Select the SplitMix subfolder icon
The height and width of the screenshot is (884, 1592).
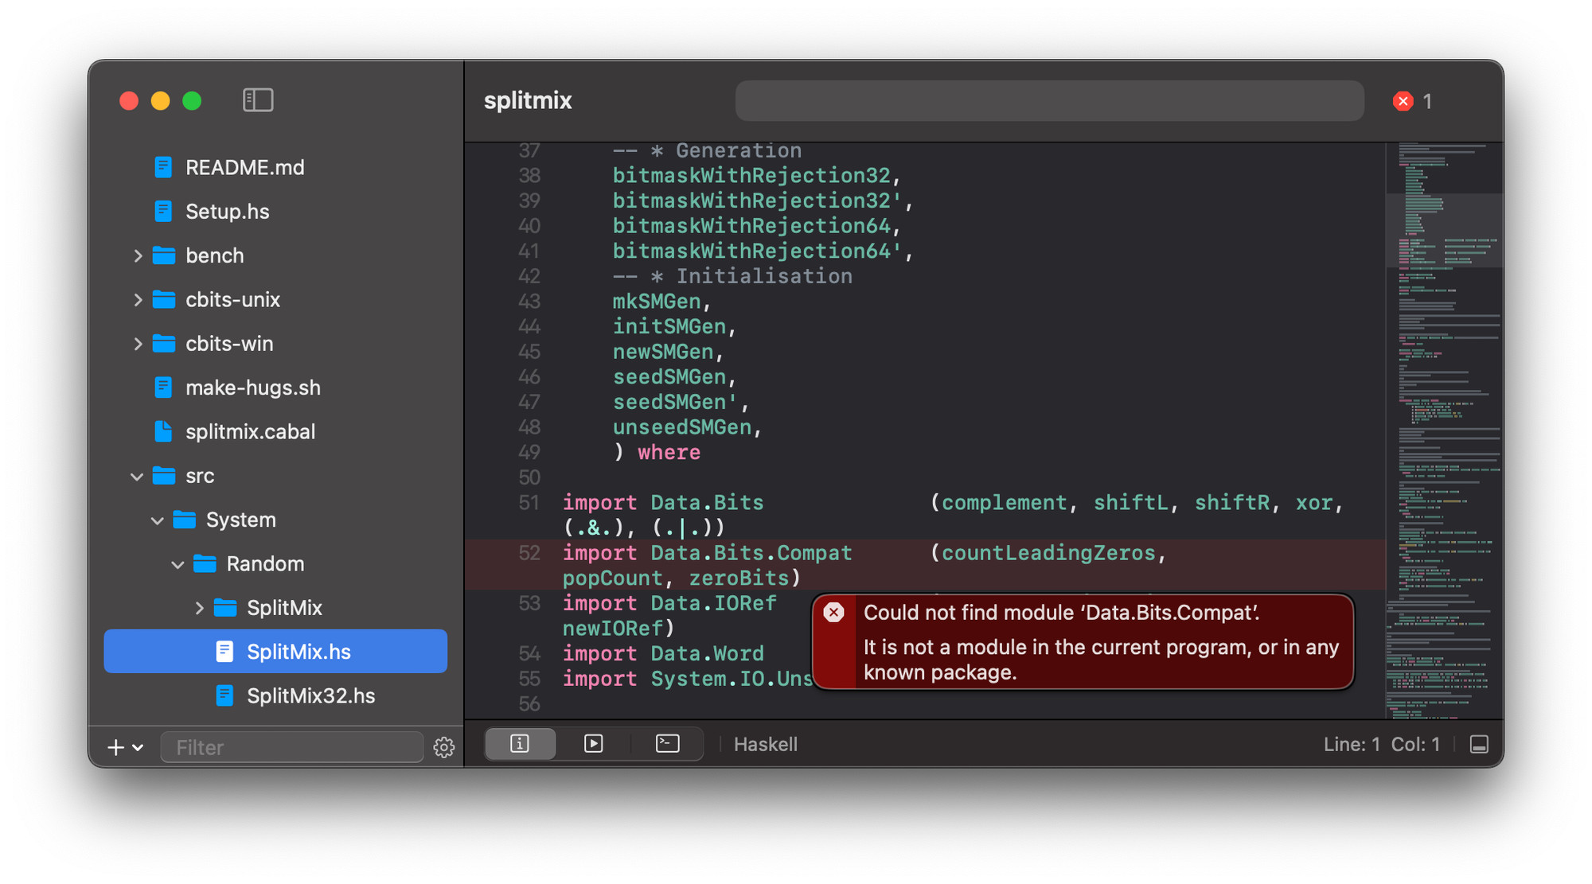tap(225, 608)
